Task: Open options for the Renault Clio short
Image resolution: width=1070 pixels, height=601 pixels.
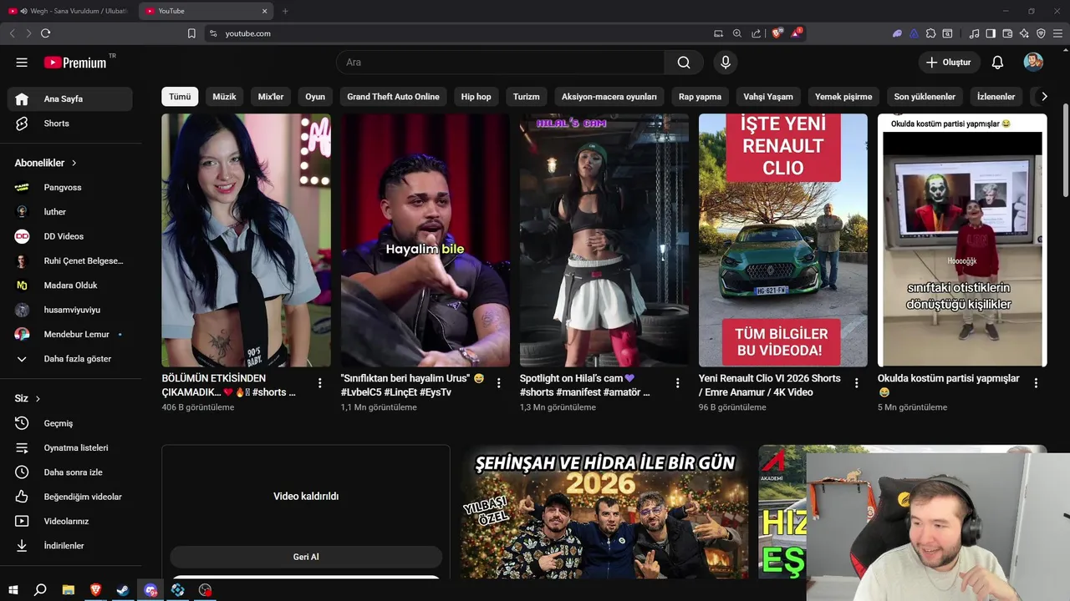Action: [x=856, y=383]
